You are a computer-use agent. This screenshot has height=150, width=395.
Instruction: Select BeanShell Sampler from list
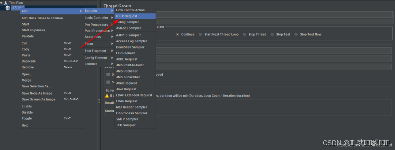point(135,47)
